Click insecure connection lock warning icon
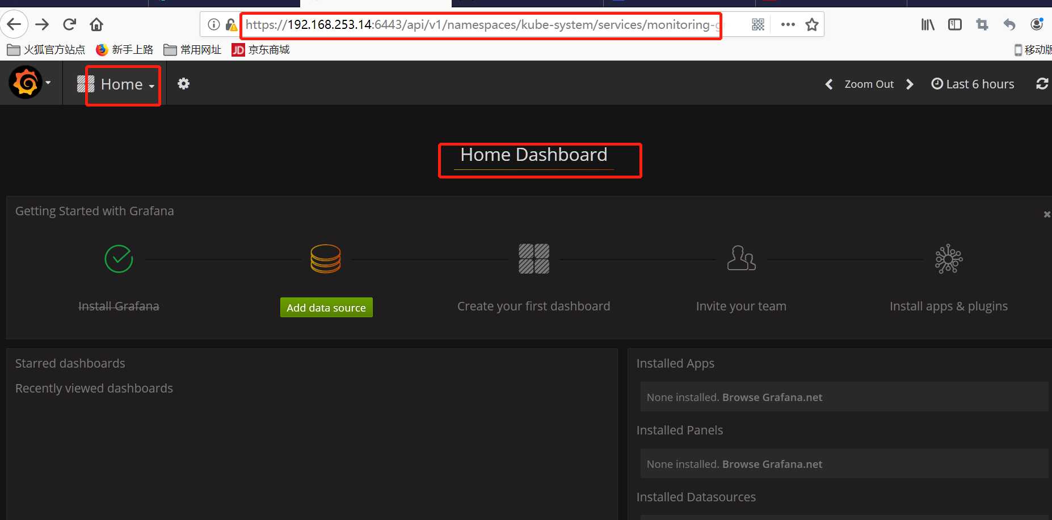The width and height of the screenshot is (1052, 520). (231, 24)
